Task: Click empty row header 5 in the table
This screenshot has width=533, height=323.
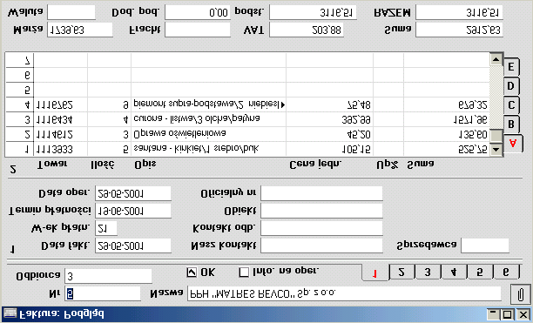Action: (19, 90)
